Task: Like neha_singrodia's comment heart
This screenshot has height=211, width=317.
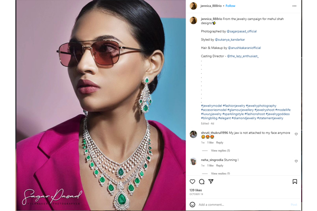Action: click(x=296, y=161)
